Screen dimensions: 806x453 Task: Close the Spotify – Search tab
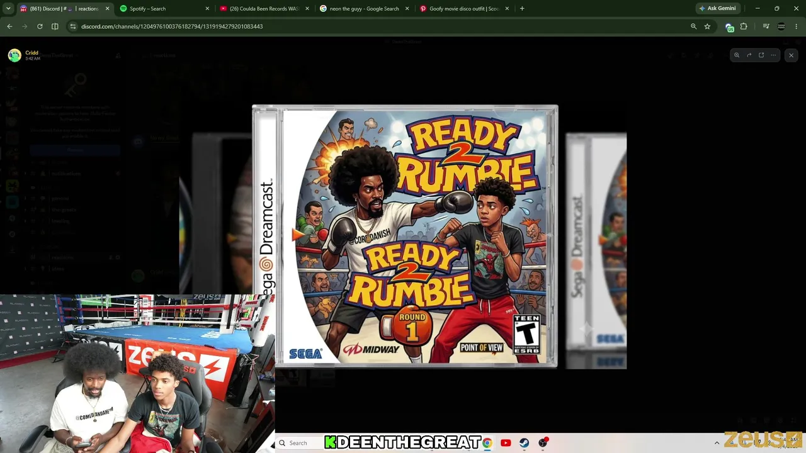click(207, 9)
